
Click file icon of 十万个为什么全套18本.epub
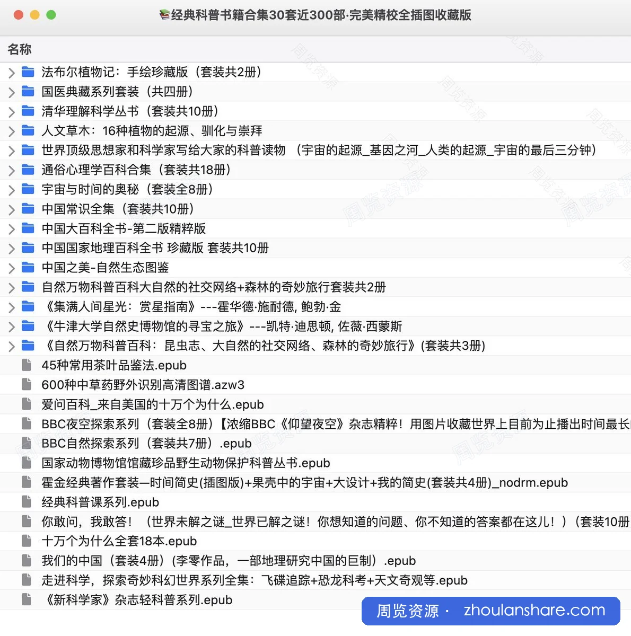pyautogui.click(x=27, y=541)
